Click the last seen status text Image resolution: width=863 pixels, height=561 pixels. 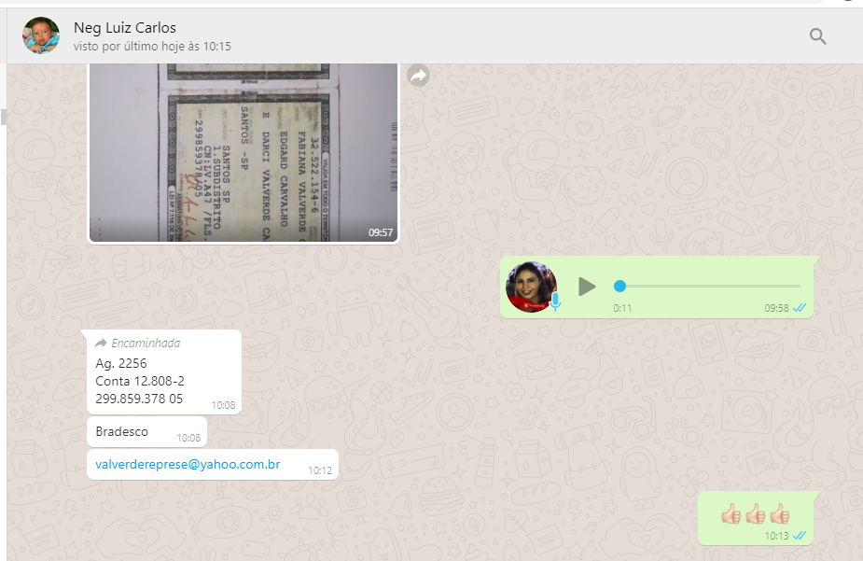tap(152, 46)
